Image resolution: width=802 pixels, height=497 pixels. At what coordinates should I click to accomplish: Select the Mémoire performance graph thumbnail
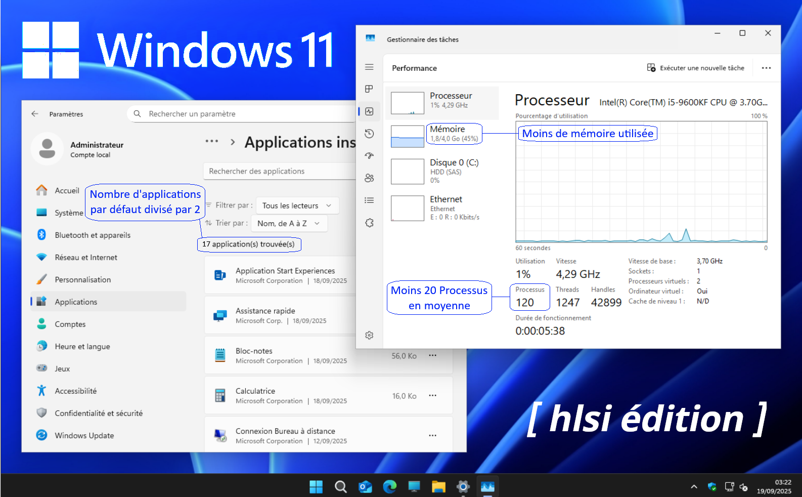(407, 137)
